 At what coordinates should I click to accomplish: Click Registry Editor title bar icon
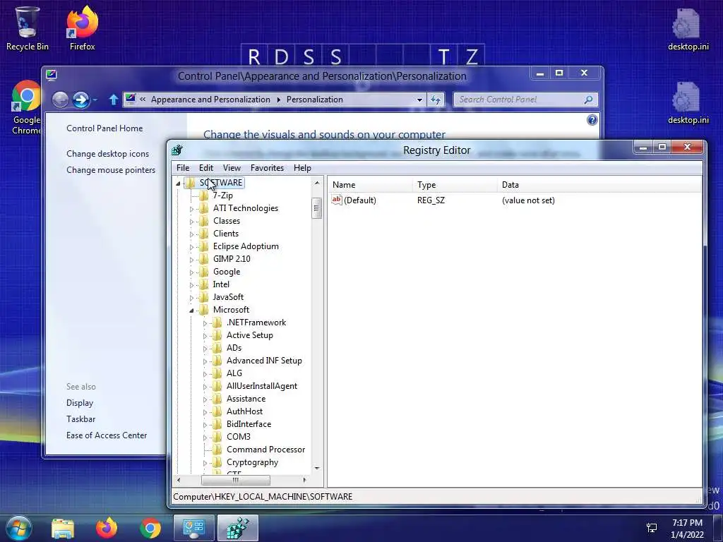[x=177, y=150]
